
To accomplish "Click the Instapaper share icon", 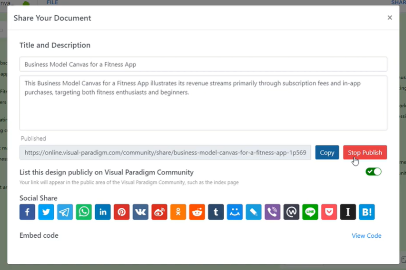I will click(x=348, y=212).
